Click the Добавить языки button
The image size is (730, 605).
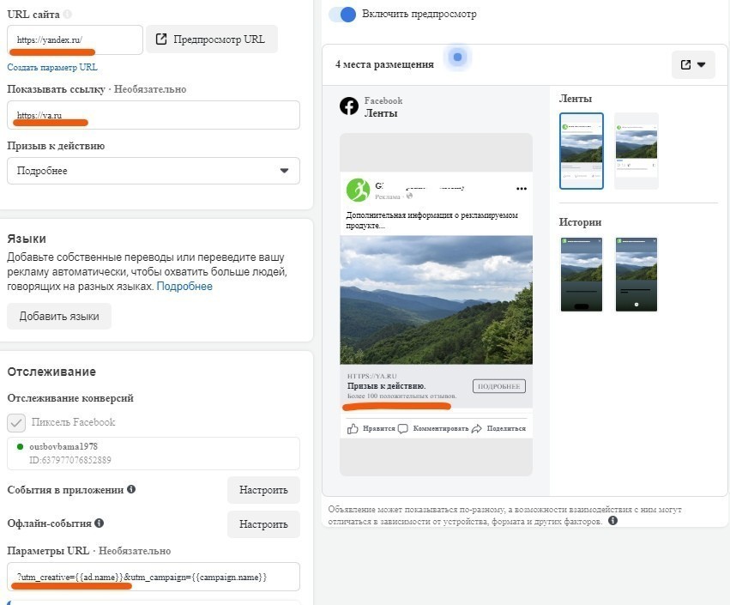59,317
